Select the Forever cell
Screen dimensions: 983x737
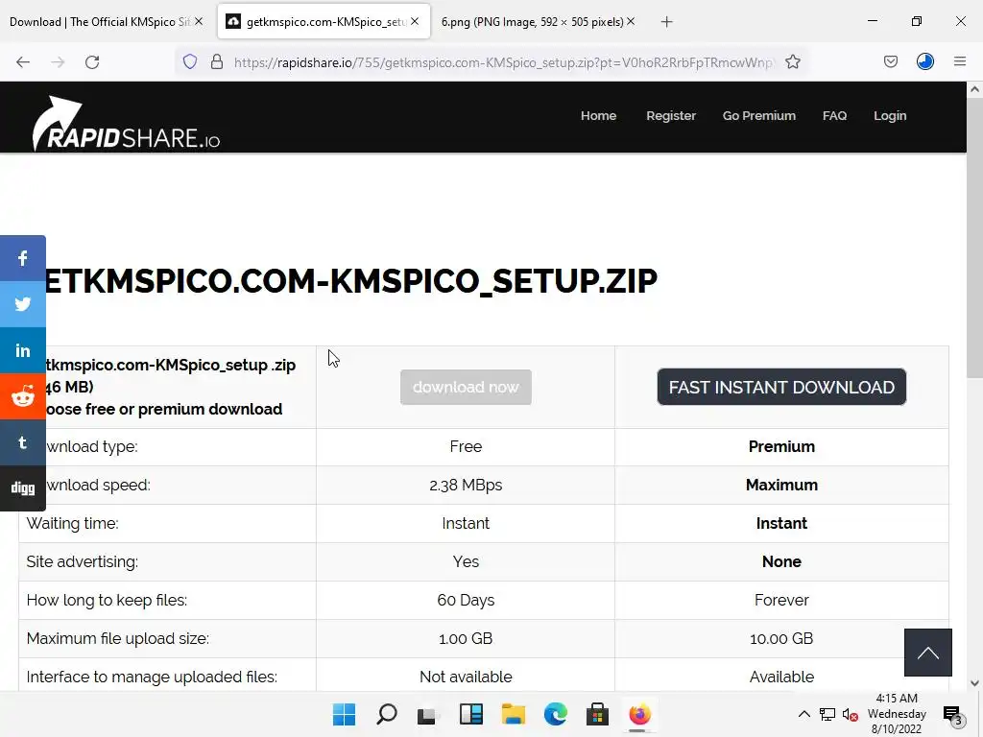pos(781,601)
